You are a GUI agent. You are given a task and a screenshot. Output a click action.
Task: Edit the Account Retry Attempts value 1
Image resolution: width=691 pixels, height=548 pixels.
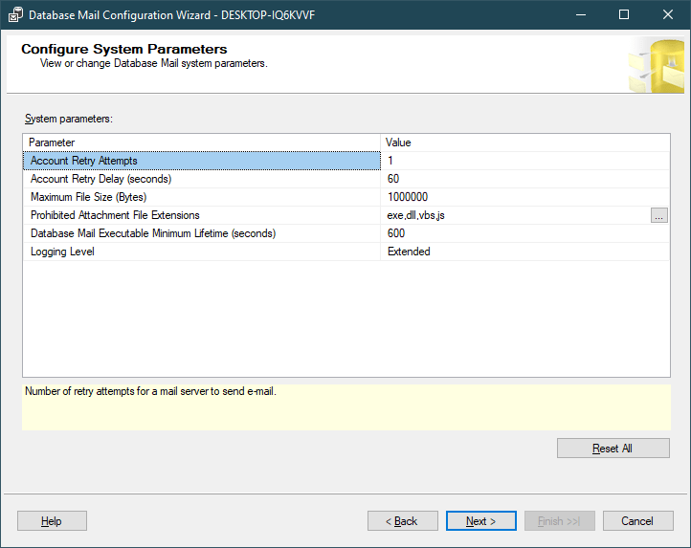[x=524, y=161]
